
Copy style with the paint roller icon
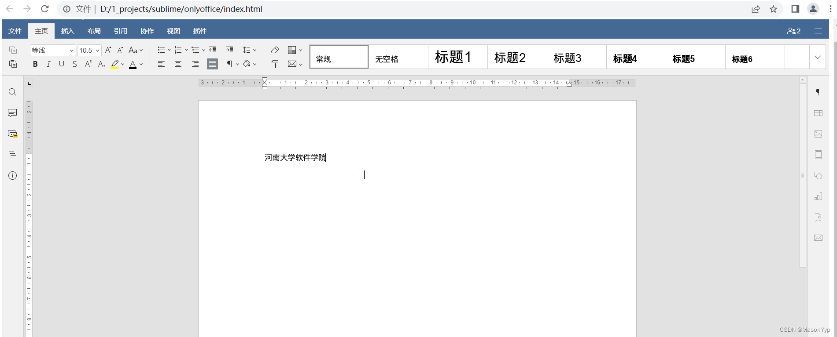(275, 64)
